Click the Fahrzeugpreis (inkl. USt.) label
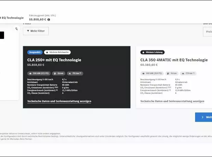Viewport: 212px width, 157px height. [42, 15]
